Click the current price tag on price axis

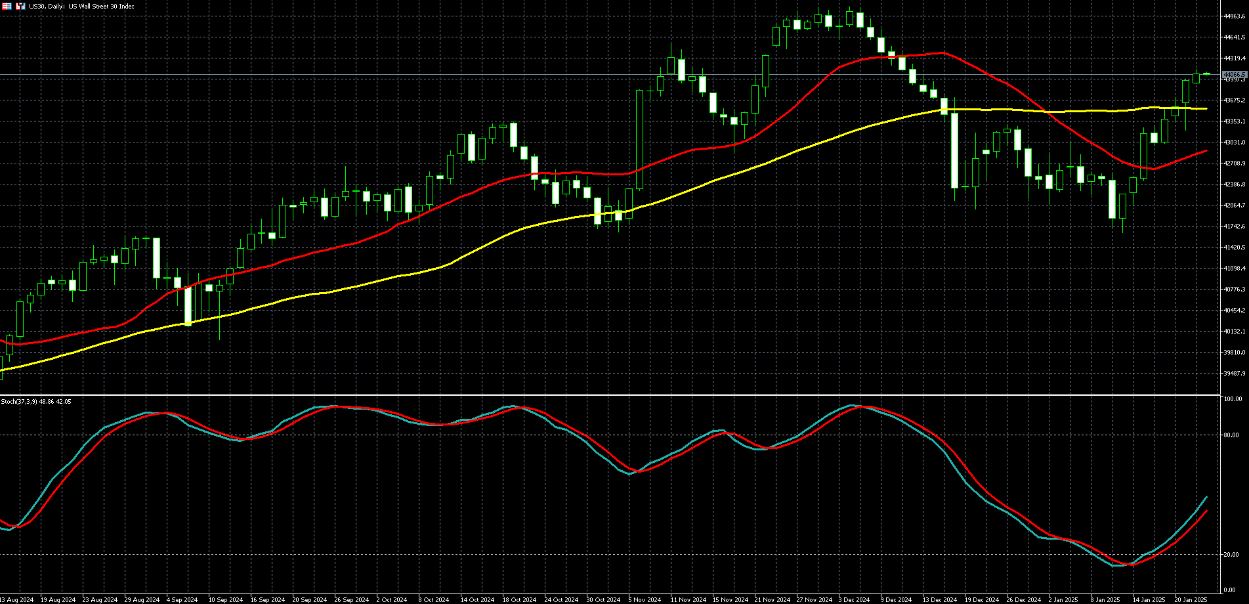point(1235,75)
